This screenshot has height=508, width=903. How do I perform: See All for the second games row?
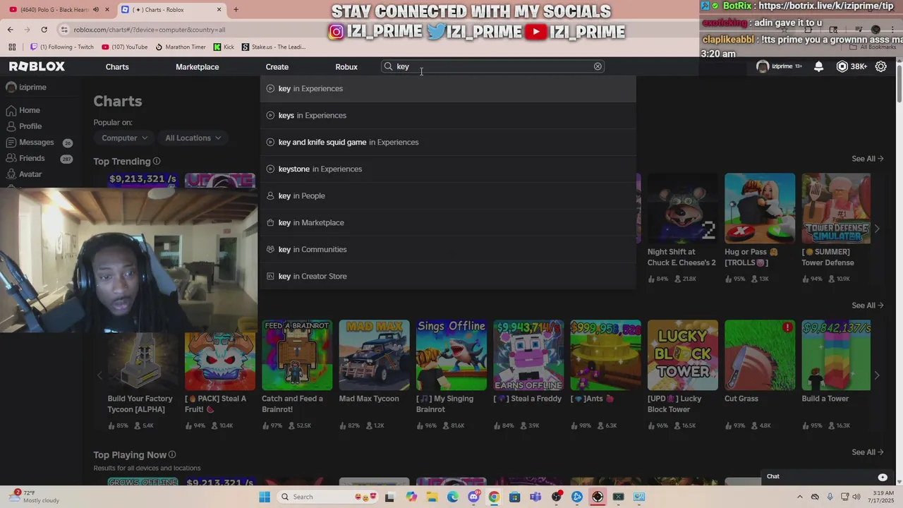click(x=867, y=306)
